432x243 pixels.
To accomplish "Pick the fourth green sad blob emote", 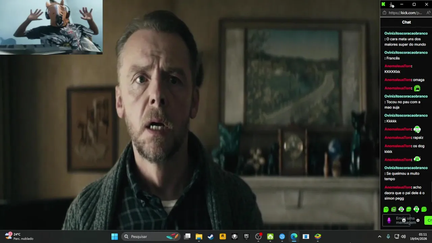I will pos(409,209).
